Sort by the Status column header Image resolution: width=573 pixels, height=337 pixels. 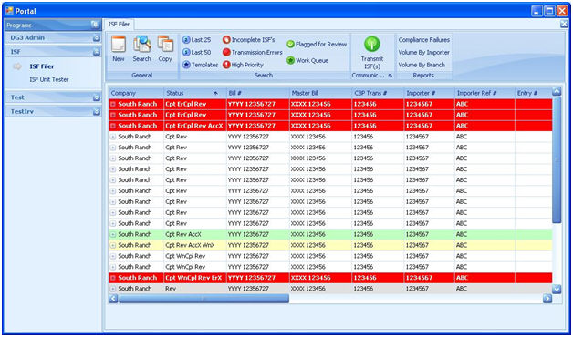(195, 94)
